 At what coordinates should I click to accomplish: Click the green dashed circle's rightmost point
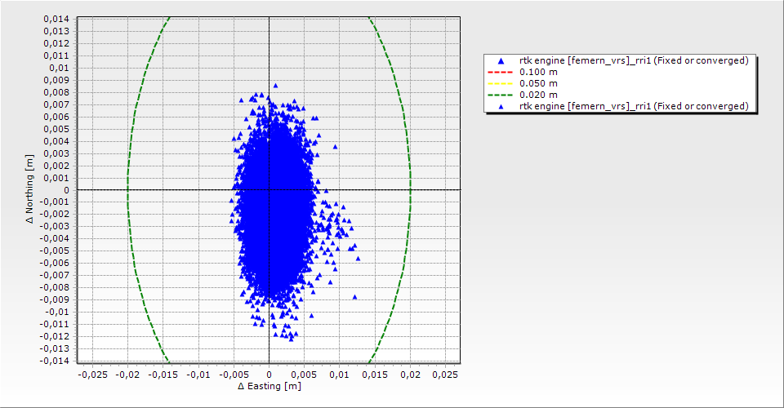tap(410, 190)
